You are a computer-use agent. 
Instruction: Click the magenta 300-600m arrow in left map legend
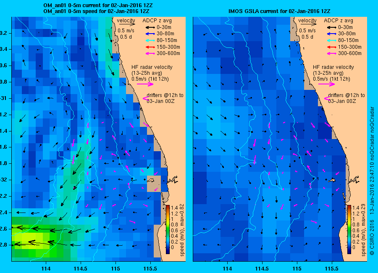(x=150, y=53)
